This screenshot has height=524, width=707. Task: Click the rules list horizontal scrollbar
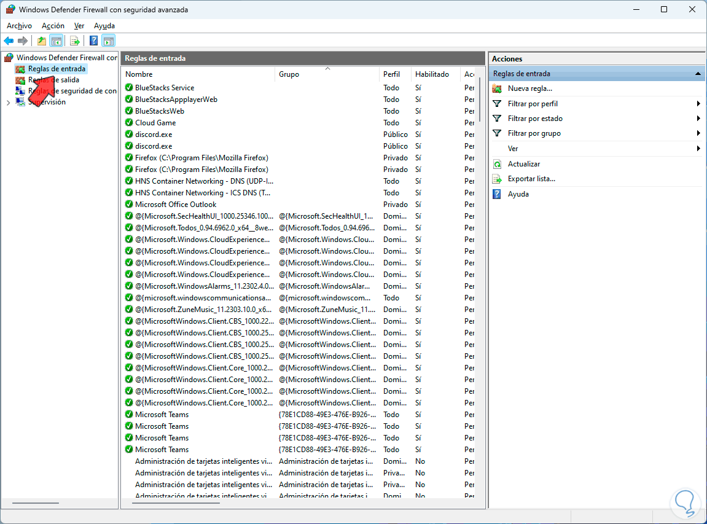[x=176, y=502]
